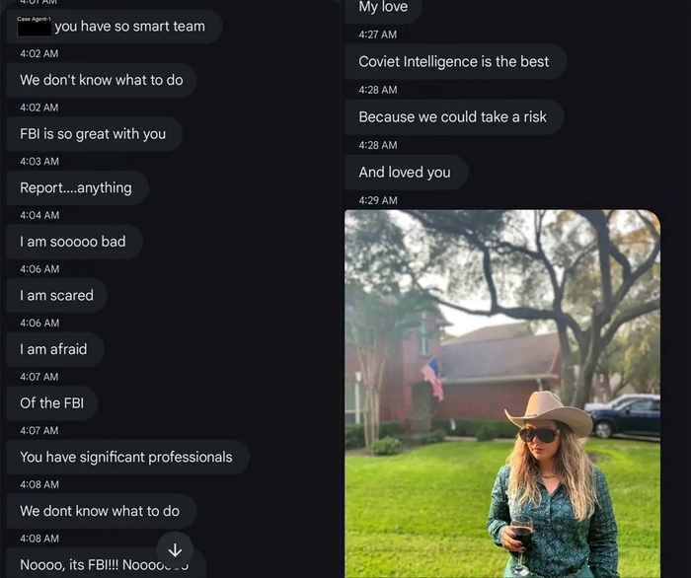
Task: Tap the "I am scared" bubble
Action: pos(56,295)
